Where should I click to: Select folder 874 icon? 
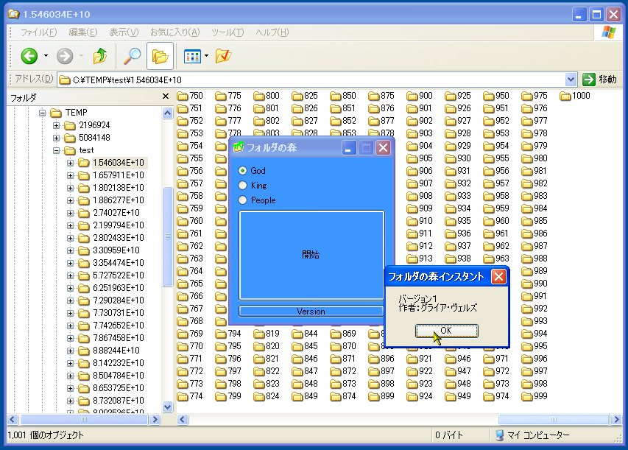point(336,396)
